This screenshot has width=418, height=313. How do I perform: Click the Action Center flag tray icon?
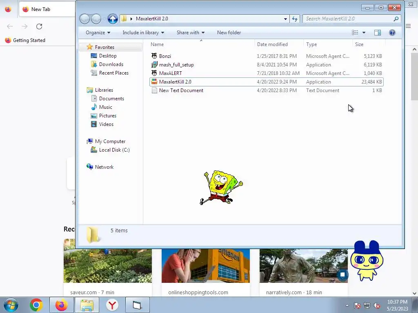[357, 306]
